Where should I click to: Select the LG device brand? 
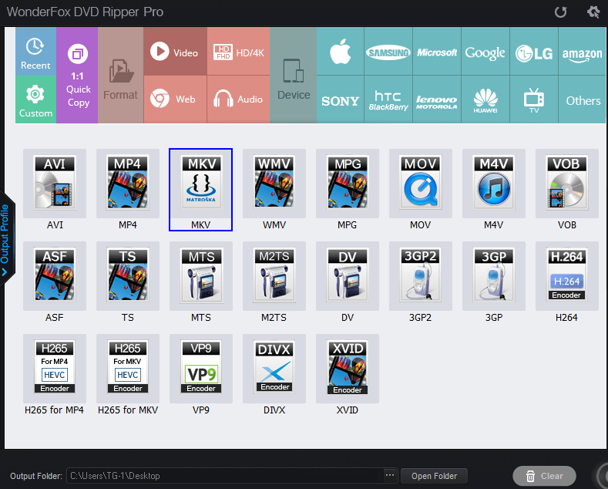[534, 51]
